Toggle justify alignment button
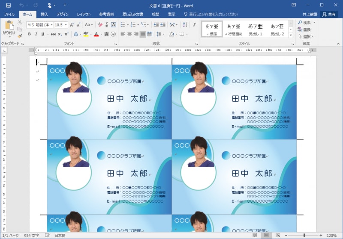This screenshot has height=239, width=343. tap(143, 34)
